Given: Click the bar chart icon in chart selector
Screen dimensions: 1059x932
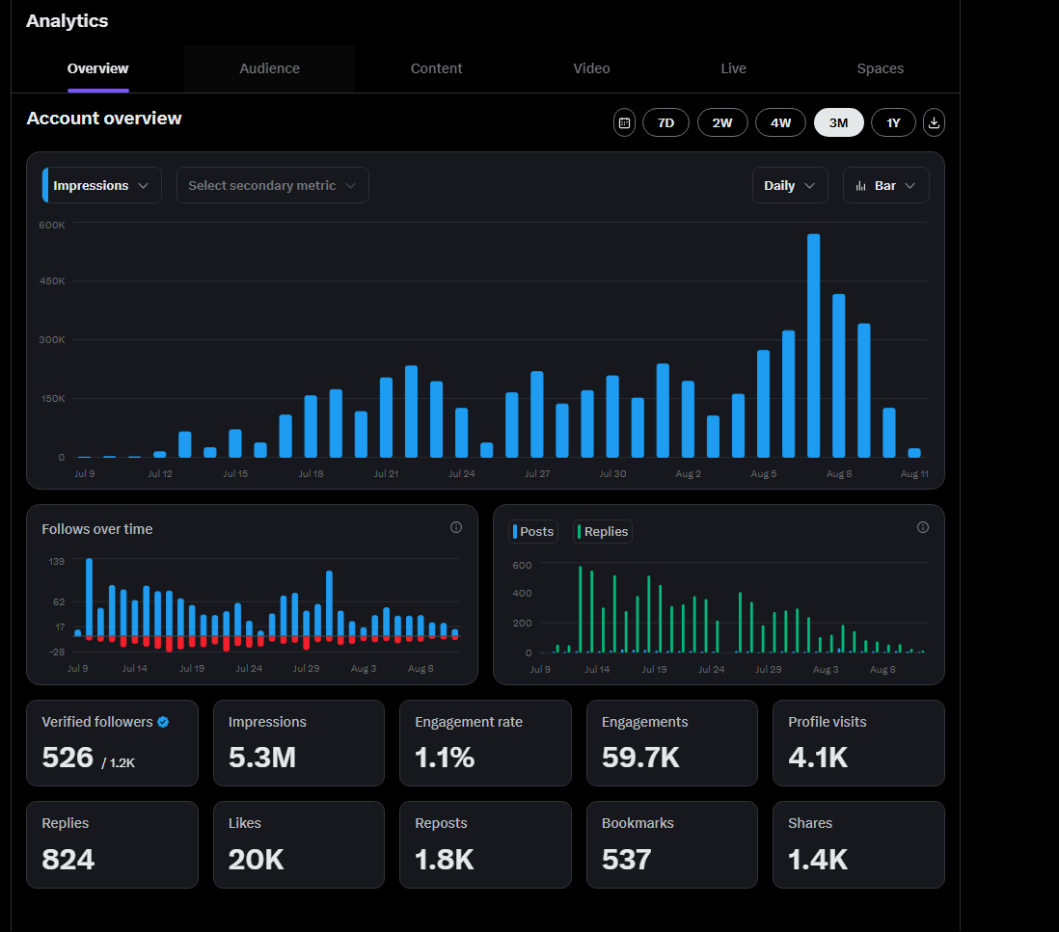Looking at the screenshot, I should pos(861,185).
